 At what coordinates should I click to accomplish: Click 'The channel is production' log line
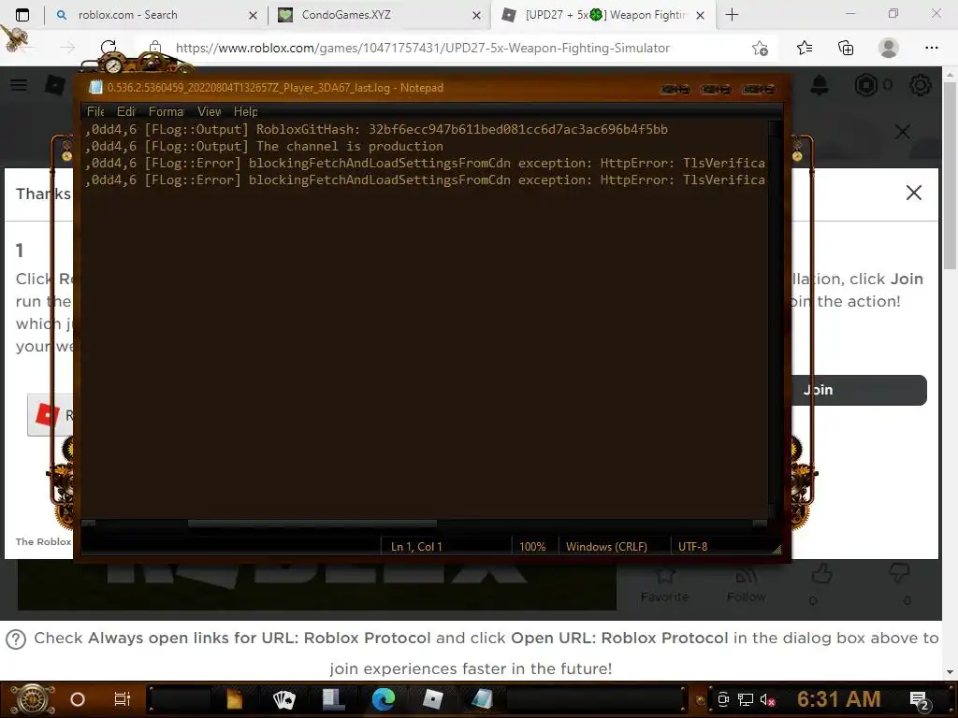click(264, 147)
